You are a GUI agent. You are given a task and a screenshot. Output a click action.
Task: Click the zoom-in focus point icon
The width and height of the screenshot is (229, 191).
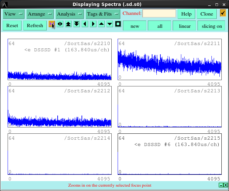coord(52,24)
